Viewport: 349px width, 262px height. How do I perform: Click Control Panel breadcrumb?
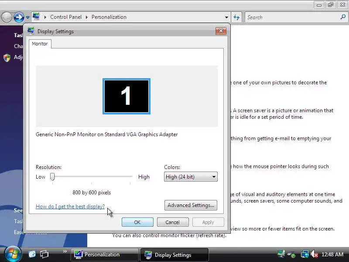pyautogui.click(x=66, y=17)
